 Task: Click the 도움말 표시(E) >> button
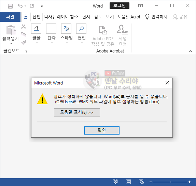[77, 112]
